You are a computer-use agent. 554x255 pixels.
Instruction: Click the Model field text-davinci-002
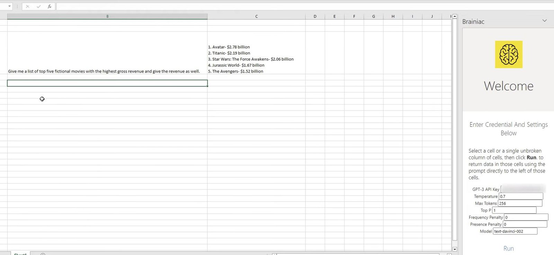tap(515, 231)
